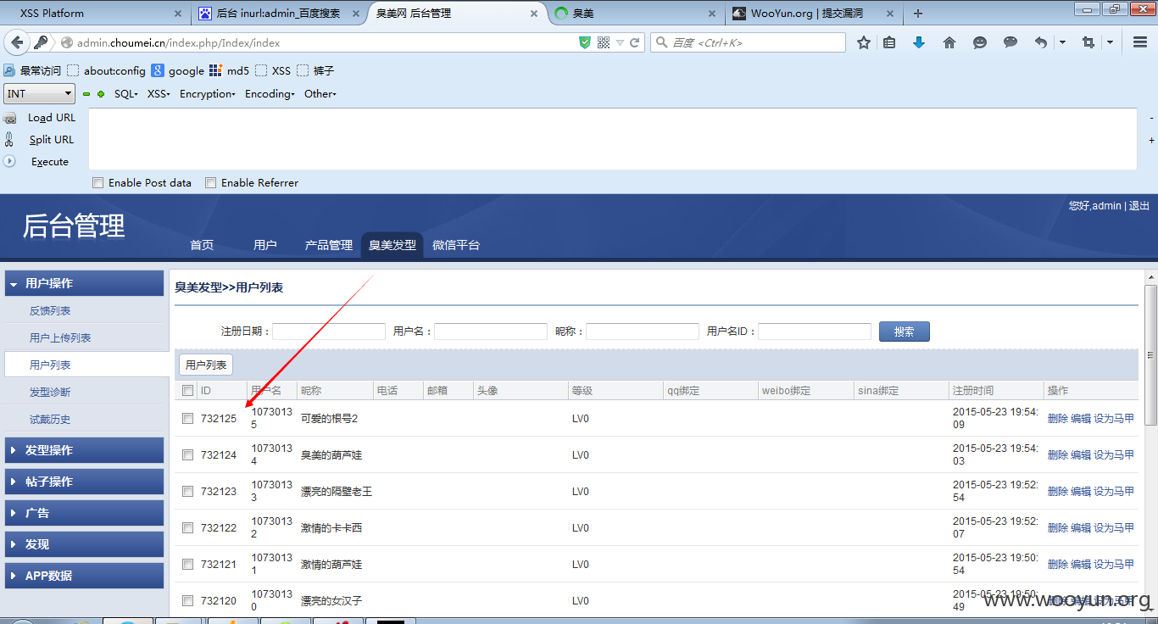Open downloads with the blue arrow icon
This screenshot has width=1158, height=624.
(x=919, y=42)
